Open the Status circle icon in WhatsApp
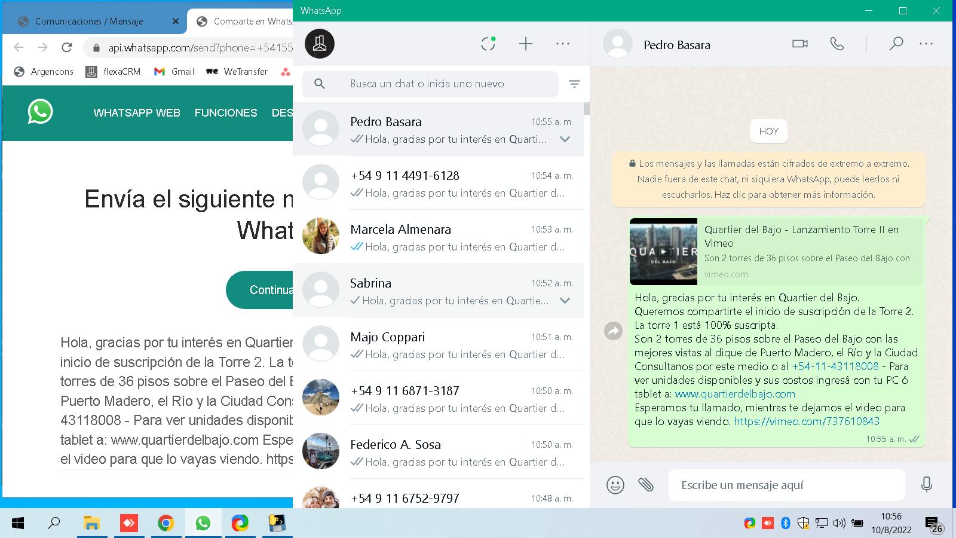The width and height of the screenshot is (956, 538). click(x=488, y=44)
